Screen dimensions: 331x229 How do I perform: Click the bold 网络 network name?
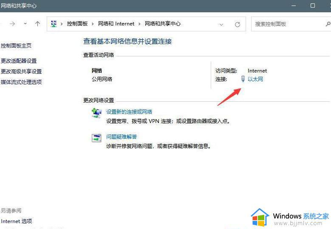(x=97, y=70)
